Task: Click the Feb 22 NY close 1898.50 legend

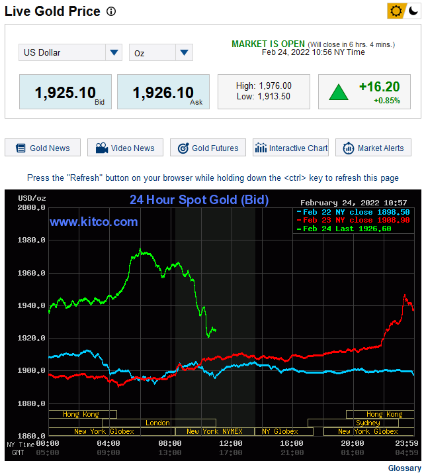Action: 353,212
